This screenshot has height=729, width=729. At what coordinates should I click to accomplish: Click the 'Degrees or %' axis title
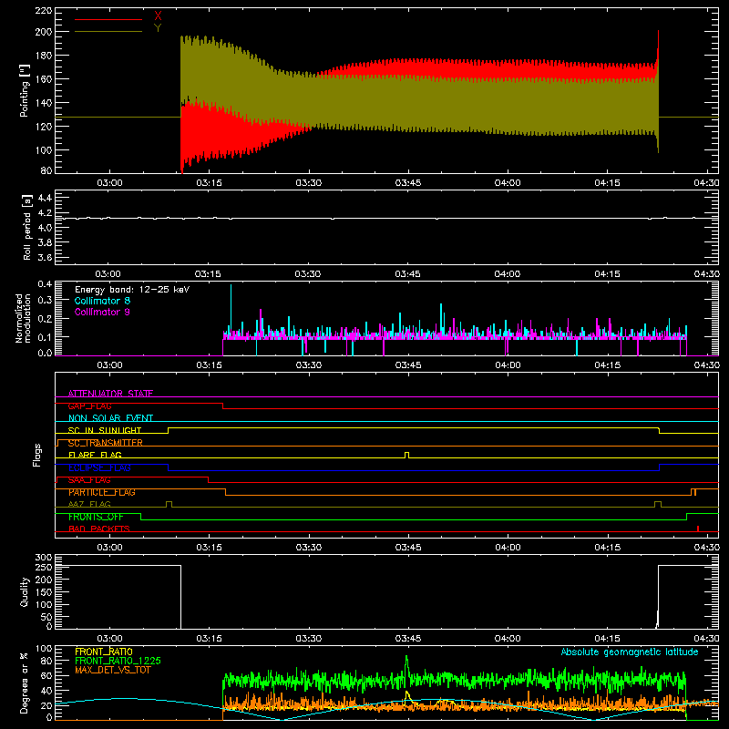click(x=25, y=683)
